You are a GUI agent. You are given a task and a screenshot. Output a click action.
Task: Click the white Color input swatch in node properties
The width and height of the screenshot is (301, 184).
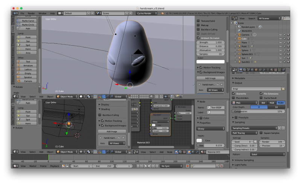199,141
